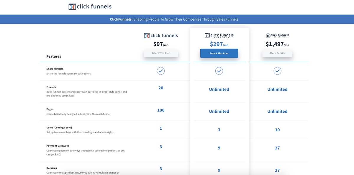Open More Details for Collective plan
Image resolution: width=354 pixels, height=175 pixels.
tap(277, 53)
